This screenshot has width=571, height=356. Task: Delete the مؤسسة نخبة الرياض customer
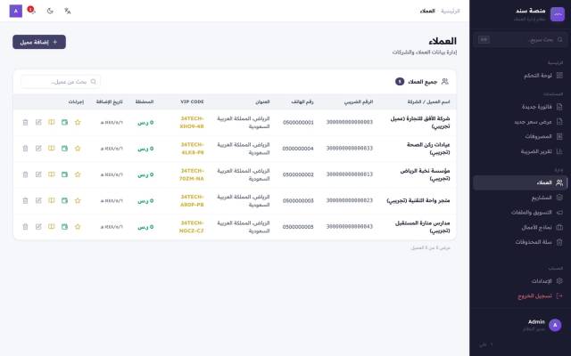25,174
